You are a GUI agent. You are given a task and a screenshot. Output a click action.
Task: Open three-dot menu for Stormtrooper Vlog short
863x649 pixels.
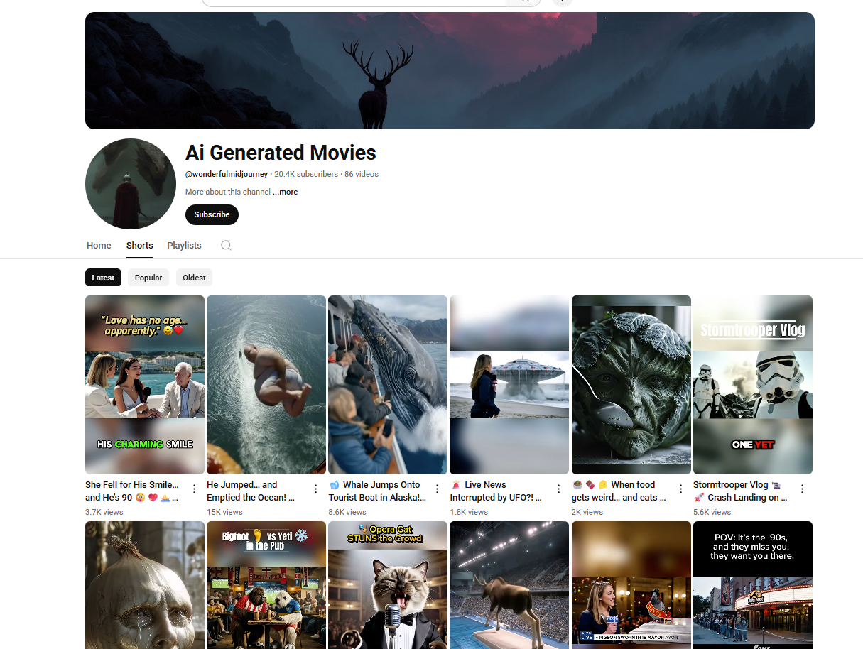click(x=802, y=489)
